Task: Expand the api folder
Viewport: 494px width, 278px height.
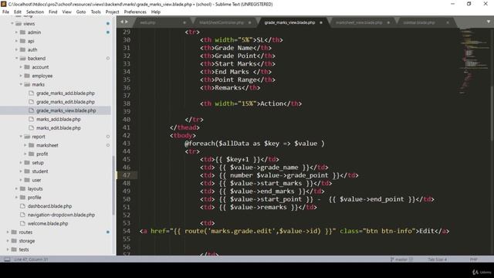Action: [16, 41]
